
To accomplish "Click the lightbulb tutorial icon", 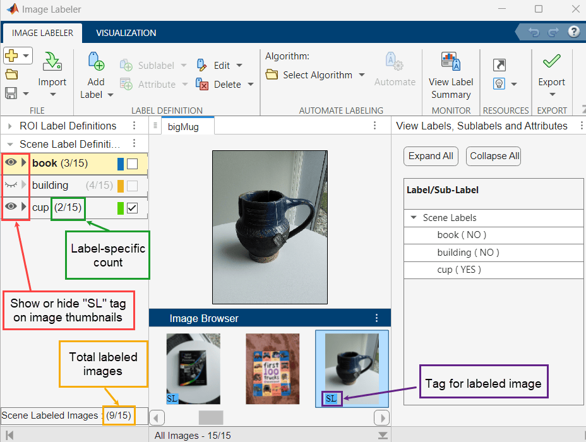I will (499, 84).
